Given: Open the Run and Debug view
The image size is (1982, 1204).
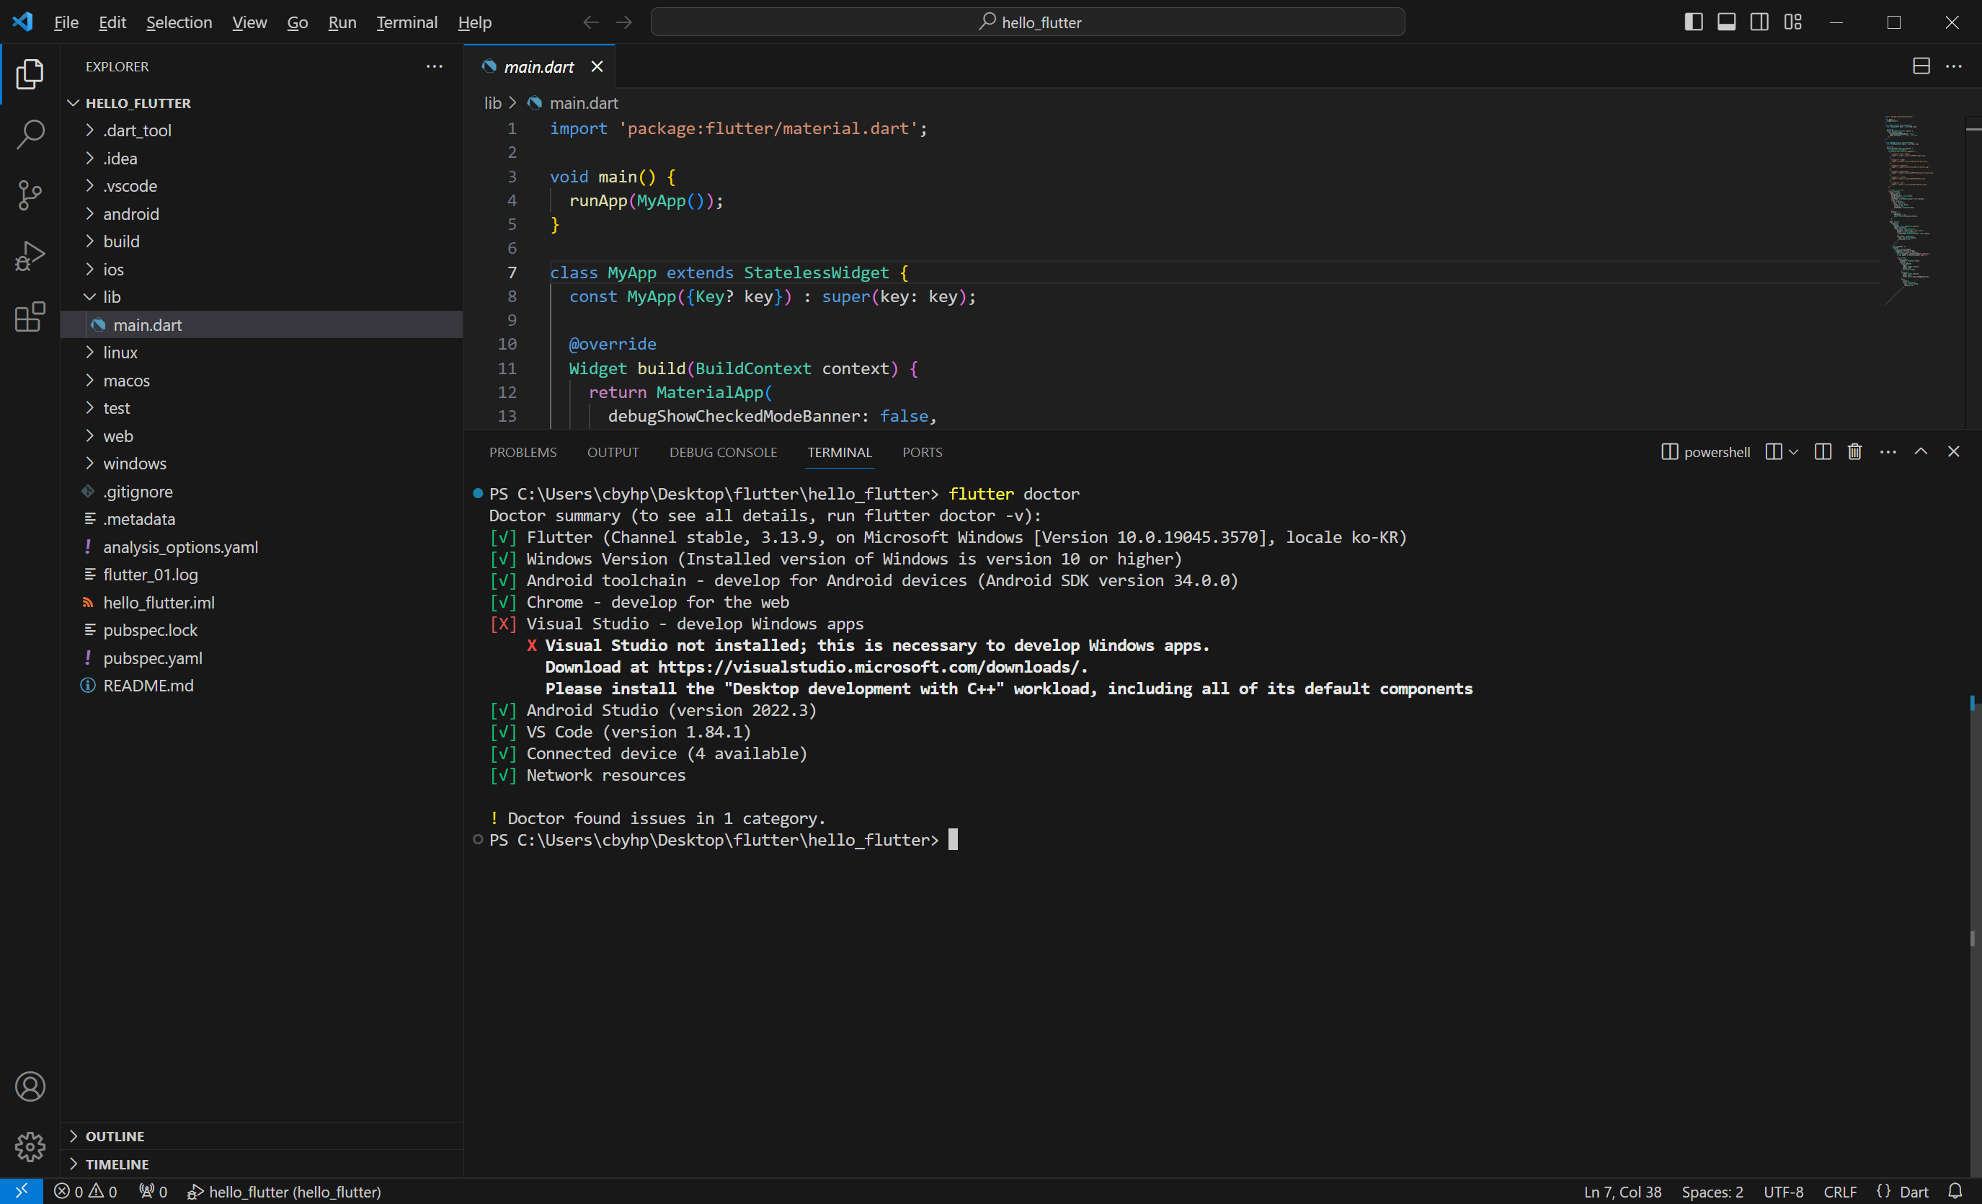Looking at the screenshot, I should (x=30, y=256).
